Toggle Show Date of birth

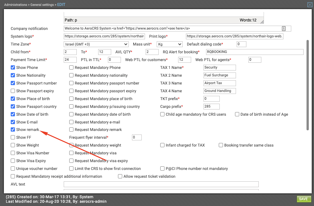click(x=13, y=114)
